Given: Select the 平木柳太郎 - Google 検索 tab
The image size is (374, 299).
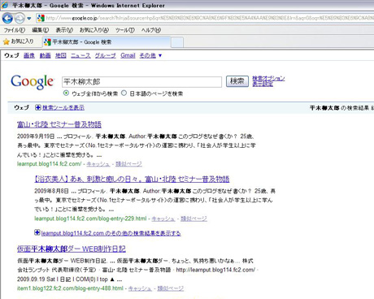Looking at the screenshot, I should click(107, 42).
